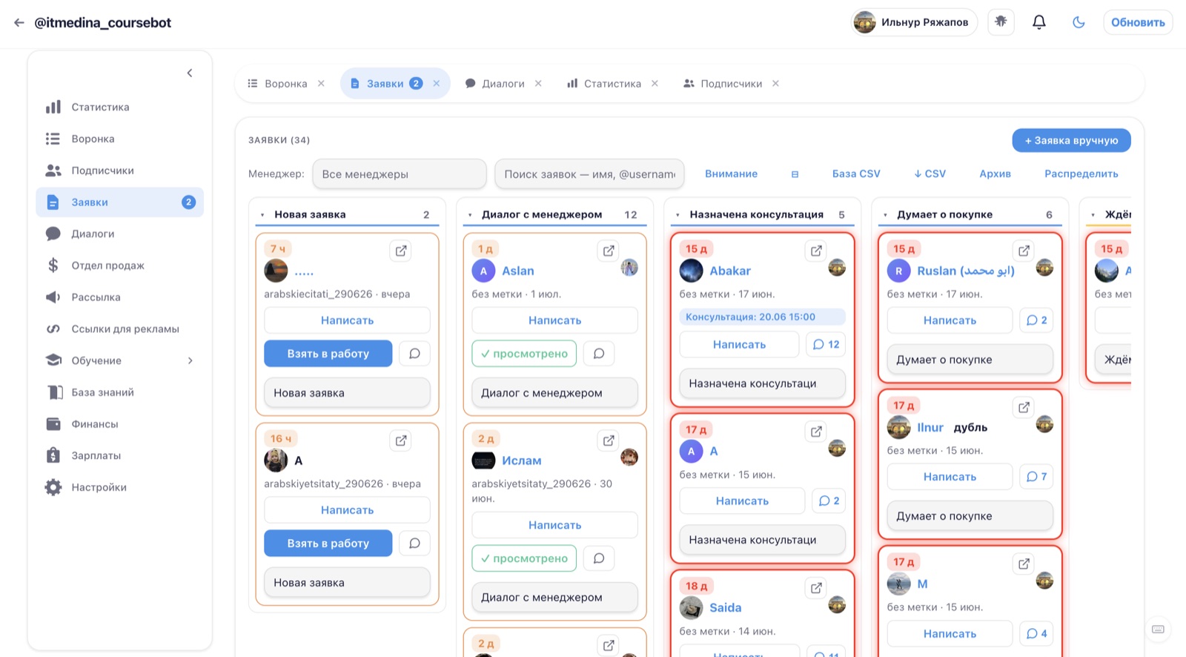Open the Все менеджеры dropdown
The height and width of the screenshot is (657, 1186).
[400, 174]
